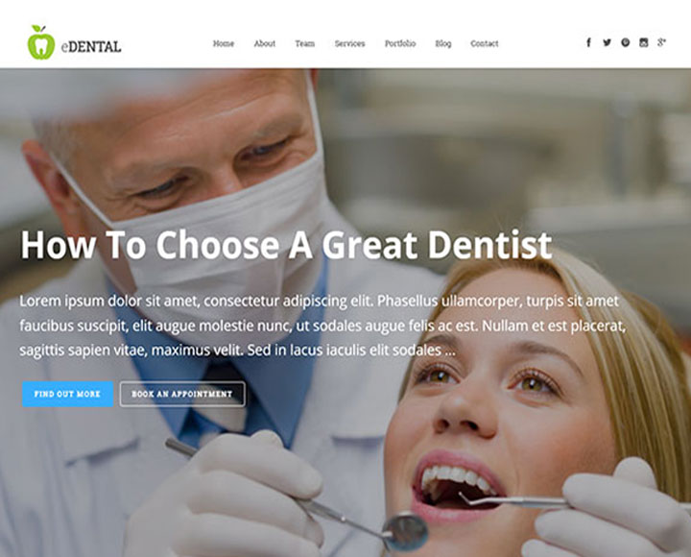Visit the Blog navigation link

pos(443,43)
